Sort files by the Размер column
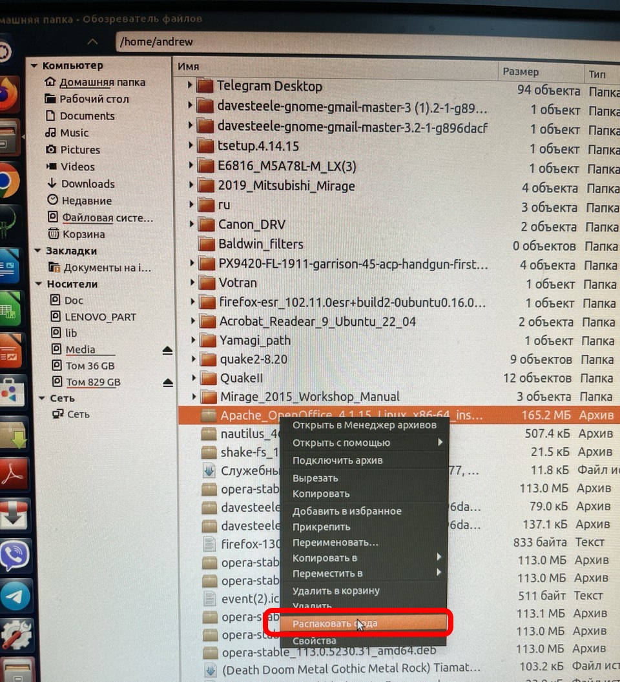Image resolution: width=620 pixels, height=682 pixels. (x=541, y=72)
